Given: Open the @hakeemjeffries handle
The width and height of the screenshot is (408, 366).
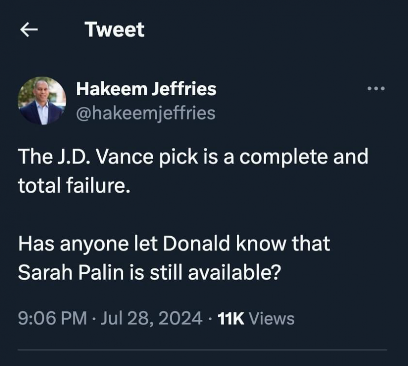Looking at the screenshot, I should [x=145, y=113].
